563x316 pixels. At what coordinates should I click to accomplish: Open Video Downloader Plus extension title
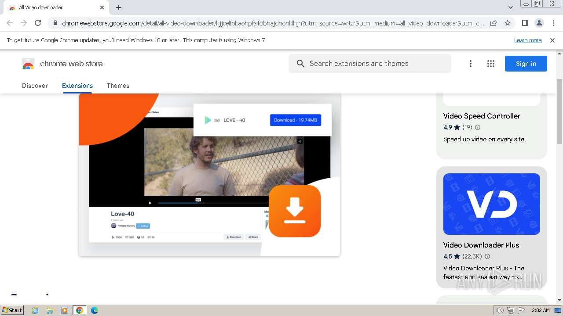(481, 245)
